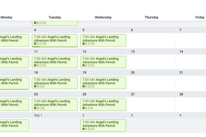206x137 pixels.
Task: Open the Monday event in the Sep 1 week
Action: (x=15, y=126)
